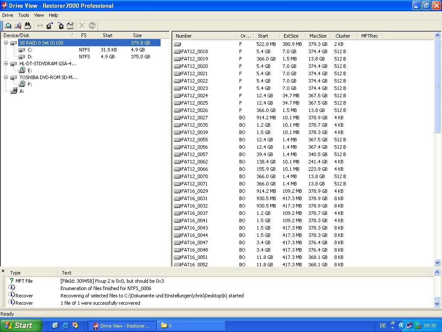Click the network connection tray icon
This screenshot has height=332, width=442.
410,326
